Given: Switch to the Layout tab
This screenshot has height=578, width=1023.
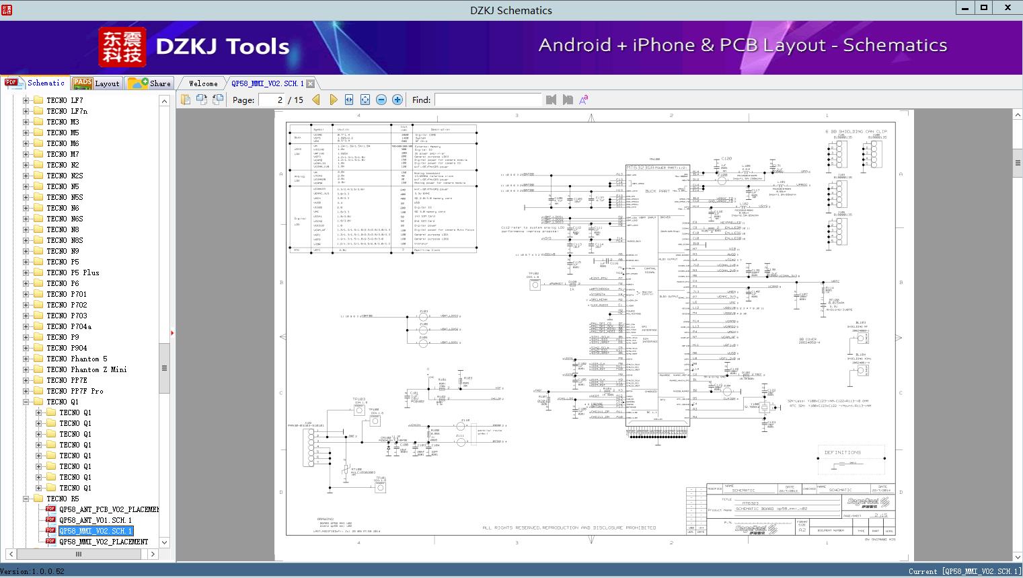Looking at the screenshot, I should point(97,83).
